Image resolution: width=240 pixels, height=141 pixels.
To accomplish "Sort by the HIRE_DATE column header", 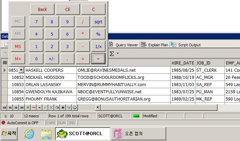I will point(183,63).
